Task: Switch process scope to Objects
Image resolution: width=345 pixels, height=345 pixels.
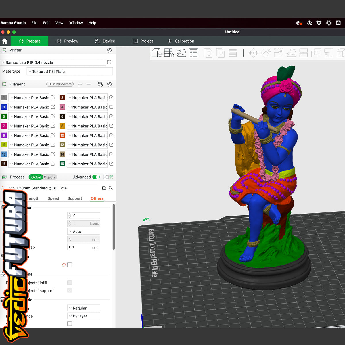Action: click(x=49, y=177)
